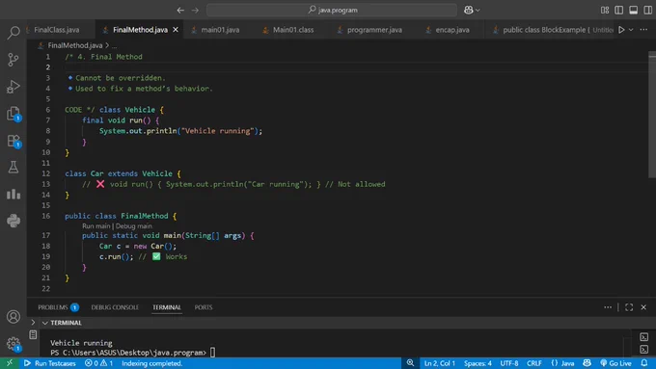Open the Search view in activity bar
This screenshot has width=656, height=369.
(x=14, y=33)
